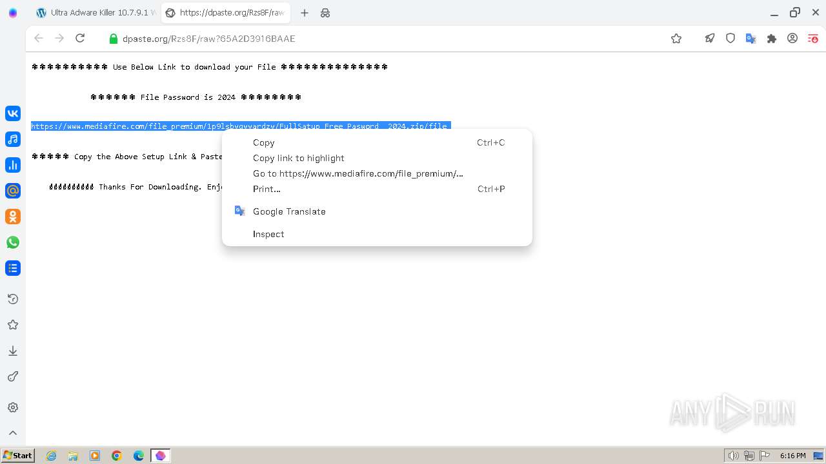Screen dimensions: 826x464
Task: Open browser settings gear in sidebar
Action: pyautogui.click(x=13, y=407)
